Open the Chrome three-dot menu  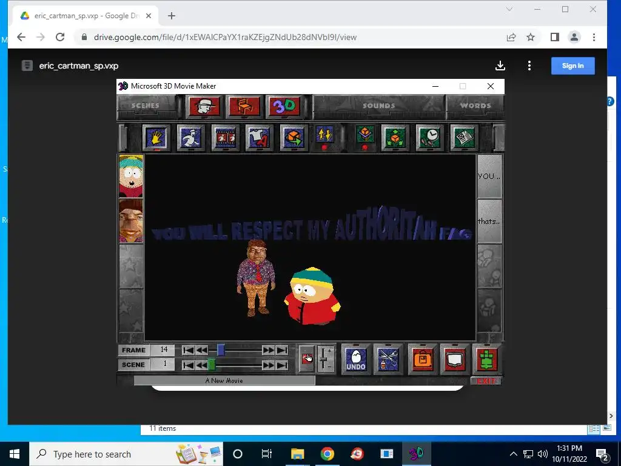(x=594, y=37)
